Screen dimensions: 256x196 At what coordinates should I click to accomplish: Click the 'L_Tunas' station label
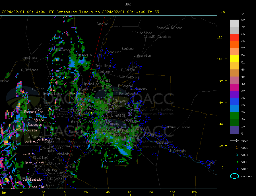[29, 153]
